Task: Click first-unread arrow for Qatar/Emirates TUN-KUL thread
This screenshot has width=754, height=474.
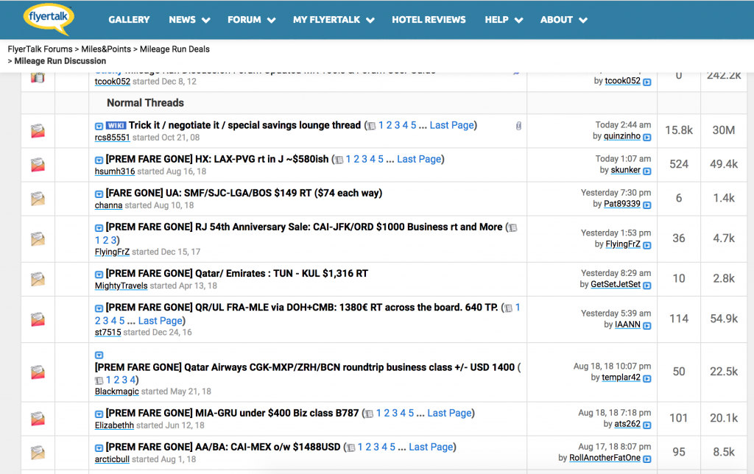Action: pos(99,275)
